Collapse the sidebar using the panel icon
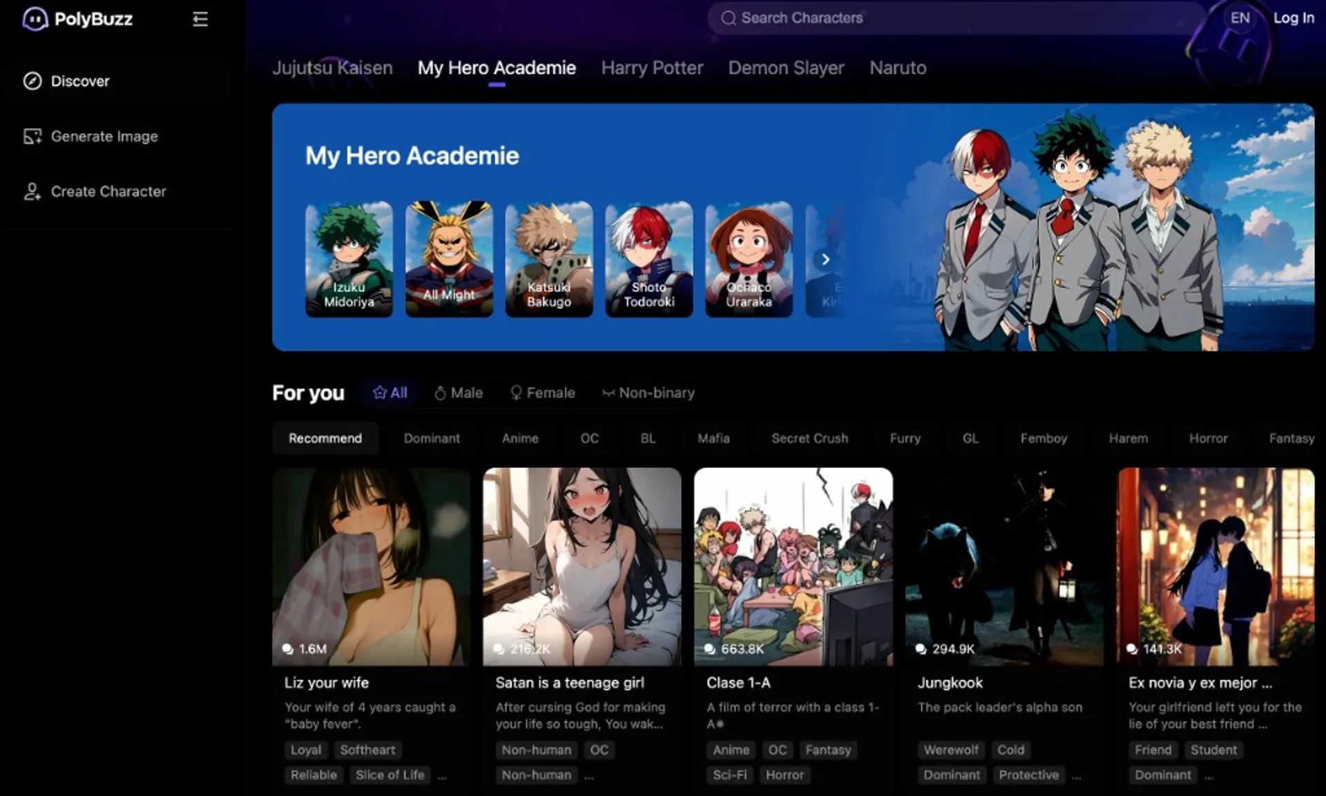Screen dimensions: 1326x796 tap(200, 19)
